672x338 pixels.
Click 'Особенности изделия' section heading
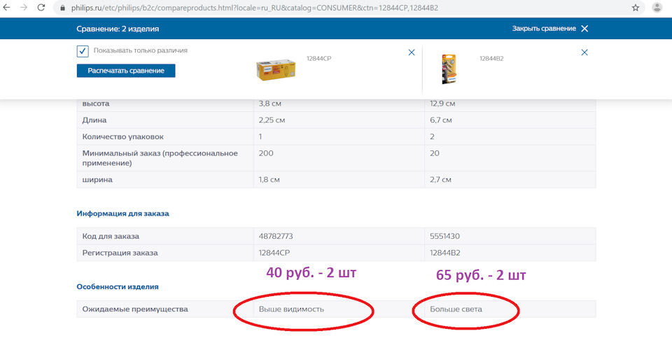click(118, 287)
